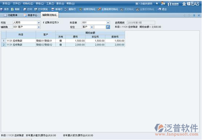This screenshot has height=140, width=202.
Task: Switch to the 功能菜单 tab
Action: point(11,15)
